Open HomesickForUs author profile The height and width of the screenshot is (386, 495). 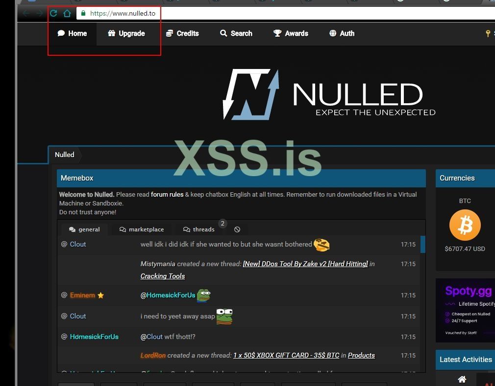94,337
